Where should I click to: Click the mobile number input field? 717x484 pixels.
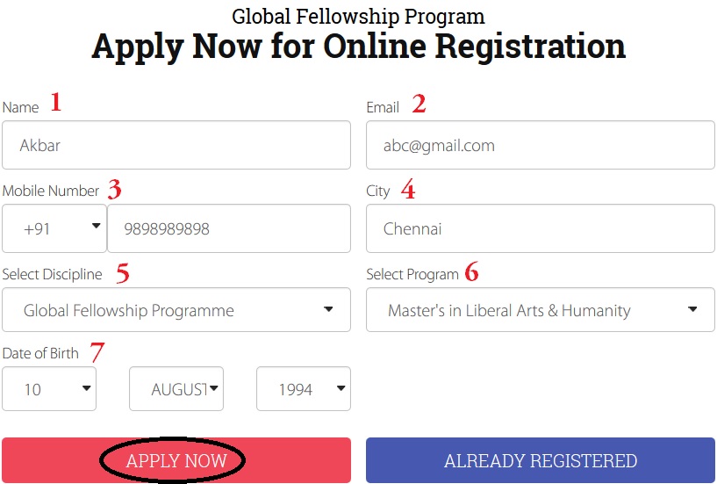tap(228, 229)
